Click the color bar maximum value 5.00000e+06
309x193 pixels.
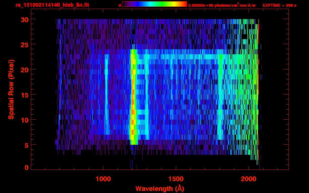200,5
